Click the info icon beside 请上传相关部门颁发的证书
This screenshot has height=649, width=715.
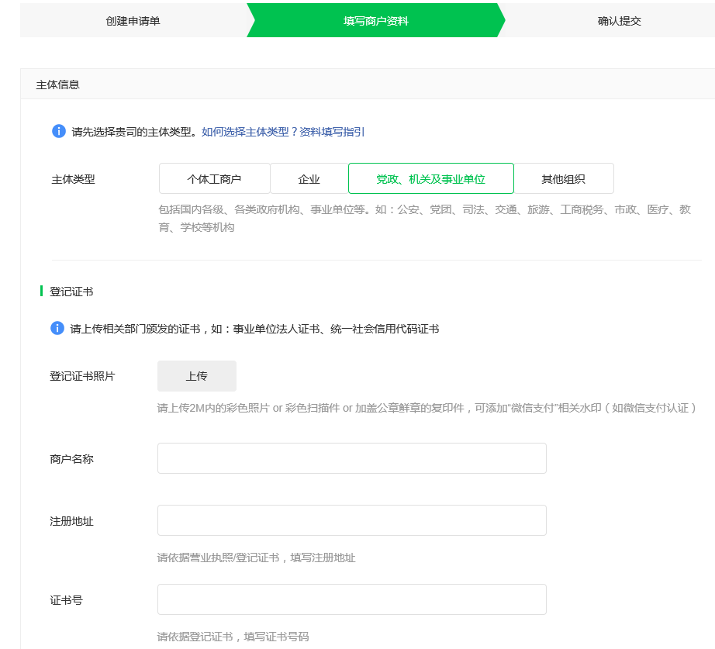coord(57,328)
